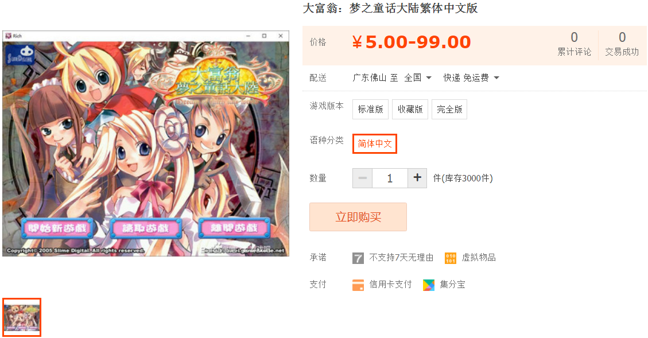648x338 pixels.
Task: Click the main product game image
Action: 146,143
